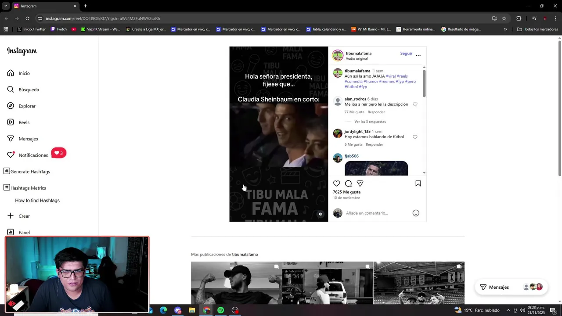Open tibumalafama profile from the post header

[358, 53]
